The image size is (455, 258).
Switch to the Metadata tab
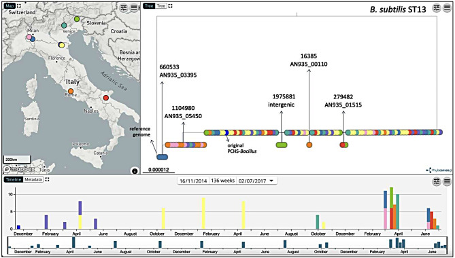(33, 179)
